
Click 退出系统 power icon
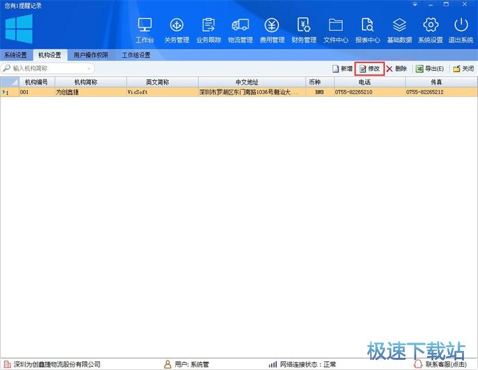pos(461,30)
